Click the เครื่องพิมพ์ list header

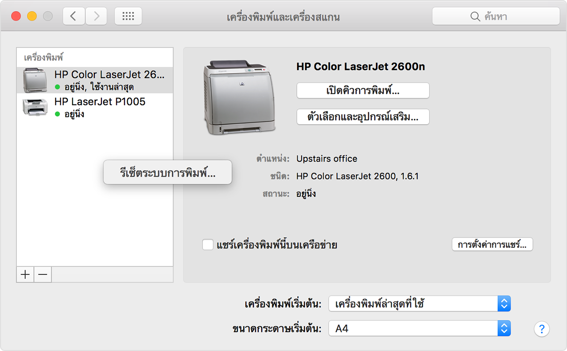[43, 57]
